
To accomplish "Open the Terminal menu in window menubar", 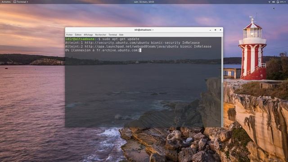I will 112,35.
